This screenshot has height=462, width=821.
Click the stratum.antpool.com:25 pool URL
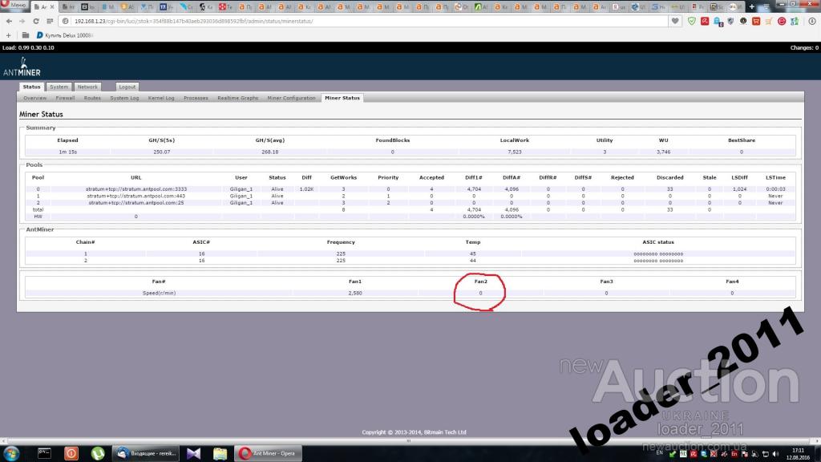point(136,203)
